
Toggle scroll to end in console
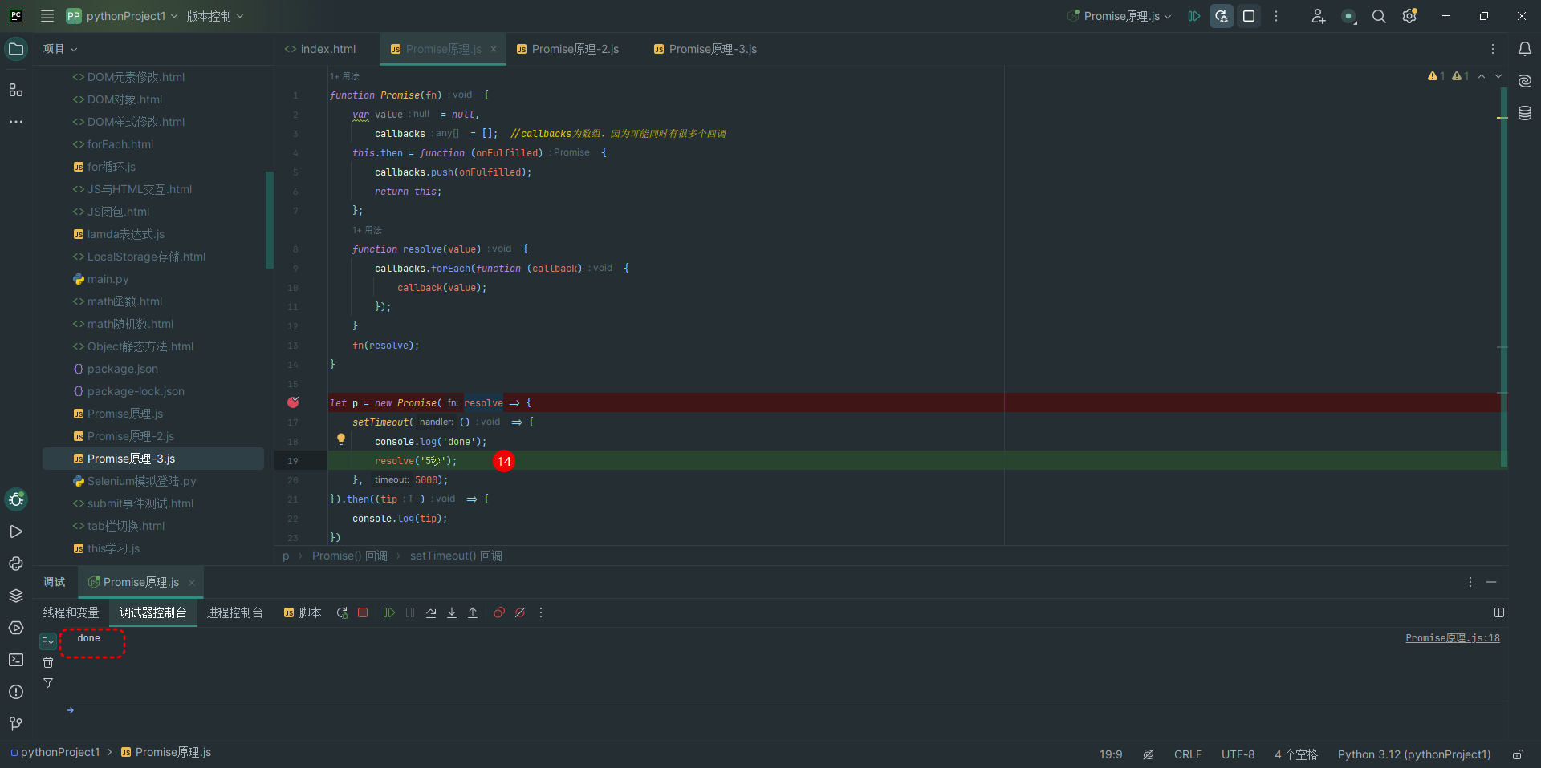coord(48,641)
